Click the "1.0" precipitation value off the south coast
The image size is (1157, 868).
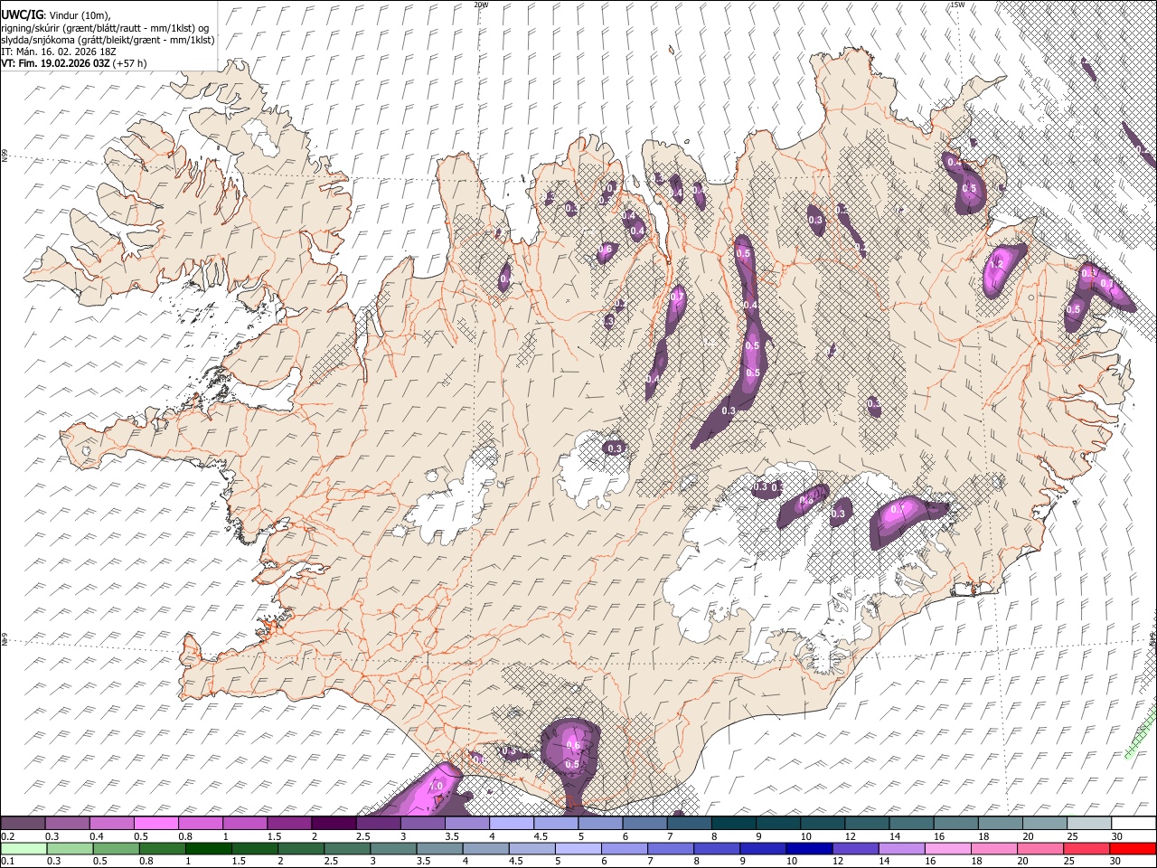[436, 787]
